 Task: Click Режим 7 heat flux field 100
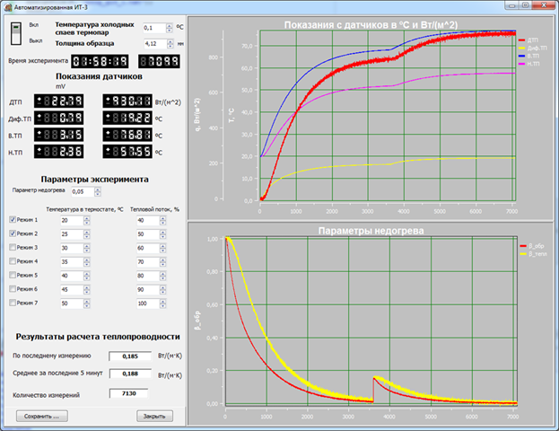point(148,303)
